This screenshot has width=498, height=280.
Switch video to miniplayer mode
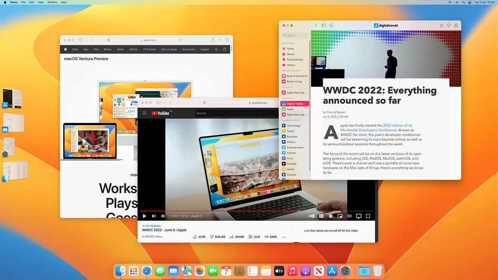(x=340, y=216)
